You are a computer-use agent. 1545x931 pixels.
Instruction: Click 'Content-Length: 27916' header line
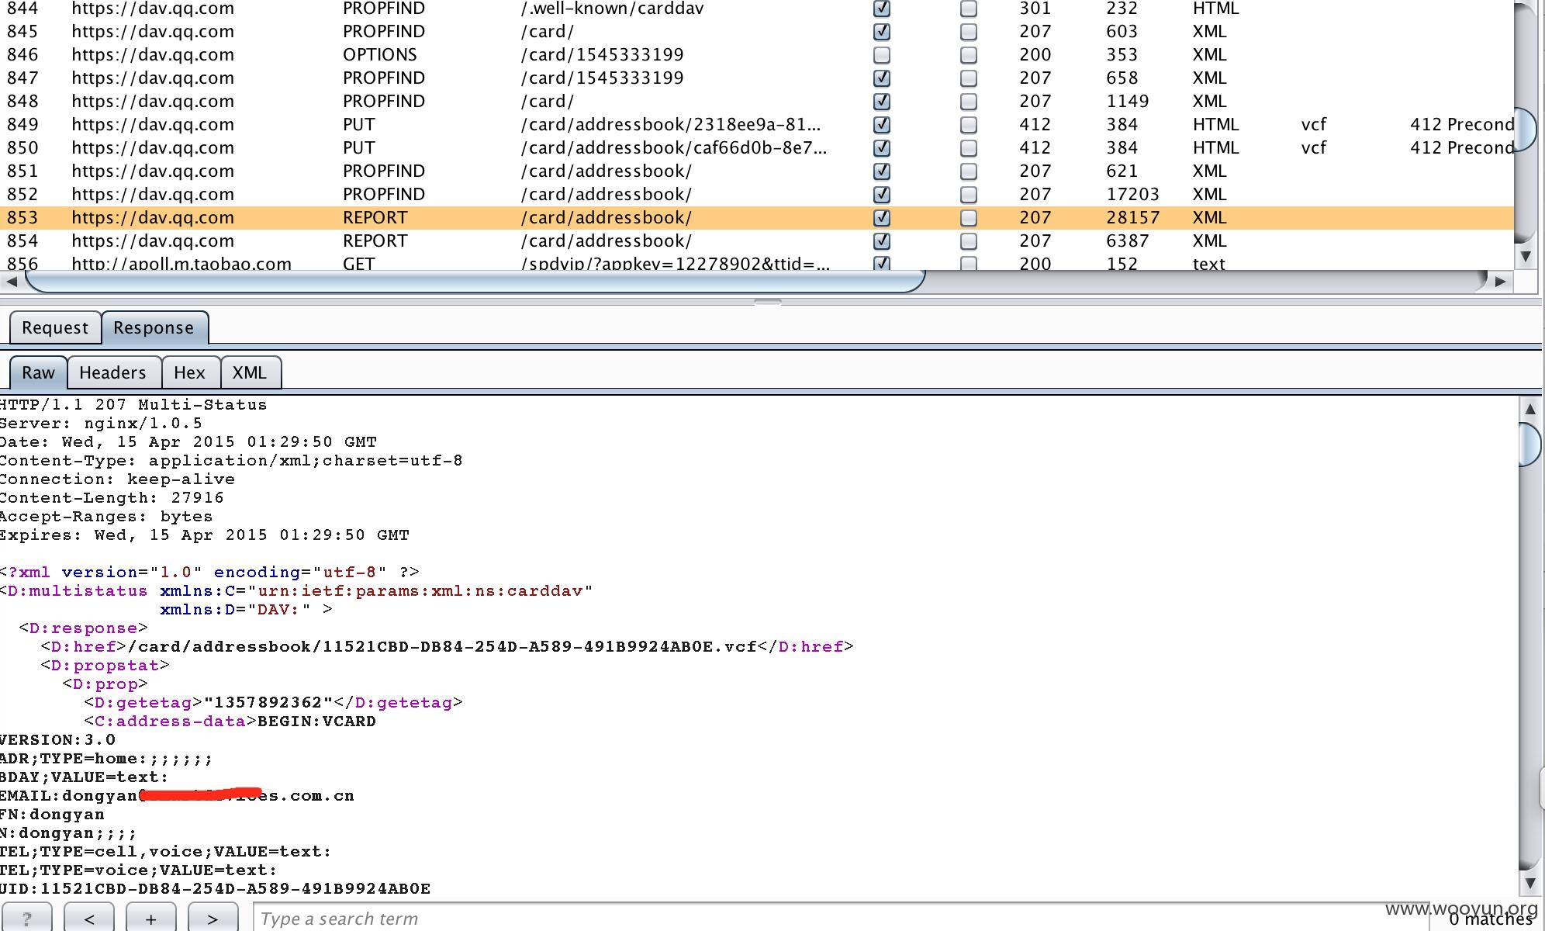pyautogui.click(x=112, y=498)
